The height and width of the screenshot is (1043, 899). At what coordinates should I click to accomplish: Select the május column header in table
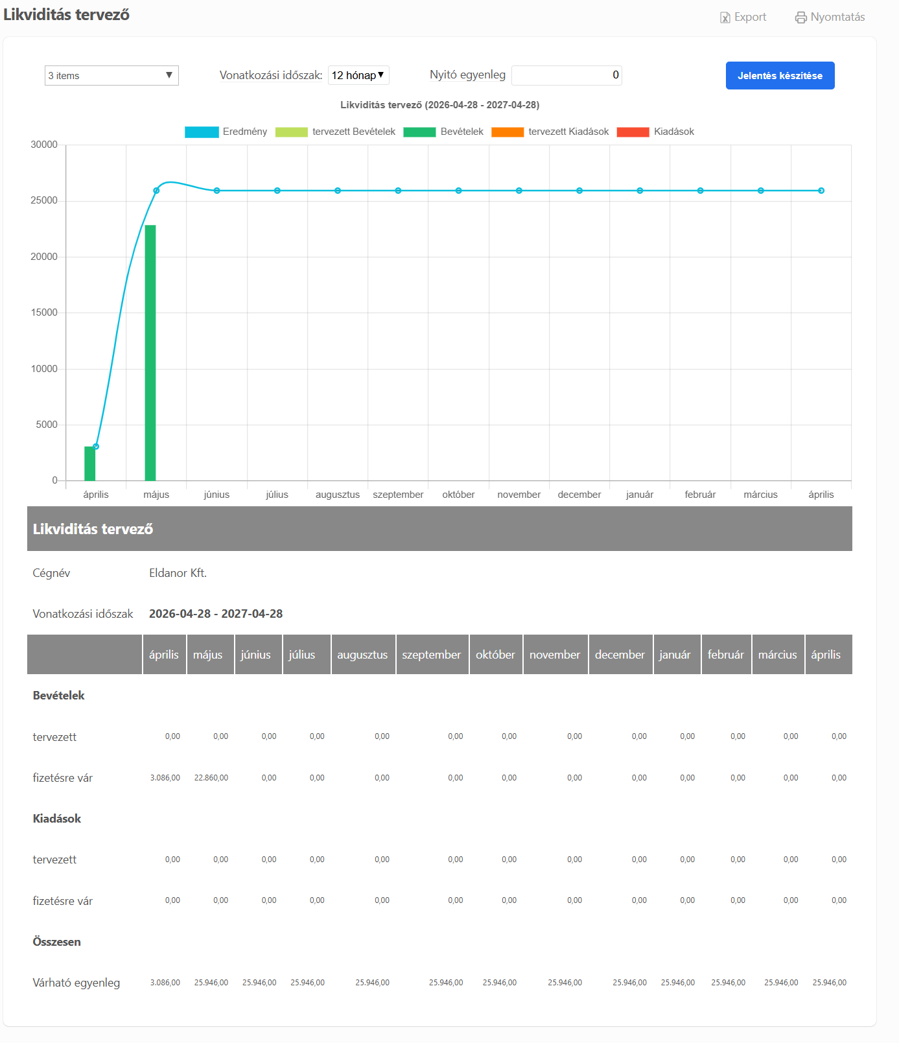208,655
